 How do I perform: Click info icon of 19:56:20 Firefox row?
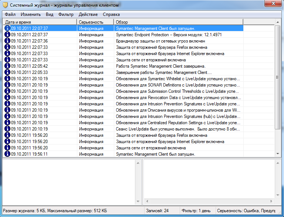pos(7,135)
